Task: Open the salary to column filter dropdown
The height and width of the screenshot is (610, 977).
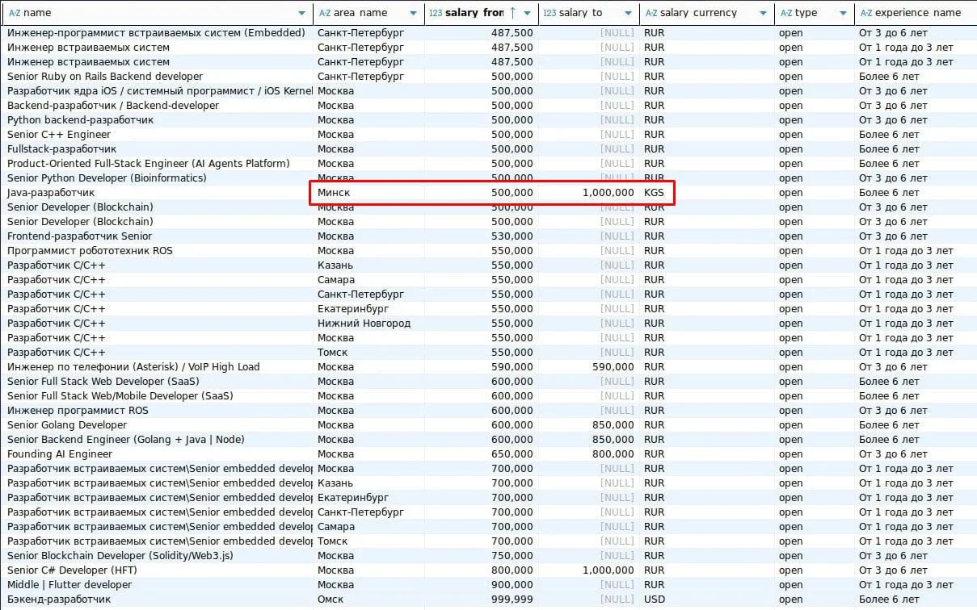Action: click(x=628, y=13)
